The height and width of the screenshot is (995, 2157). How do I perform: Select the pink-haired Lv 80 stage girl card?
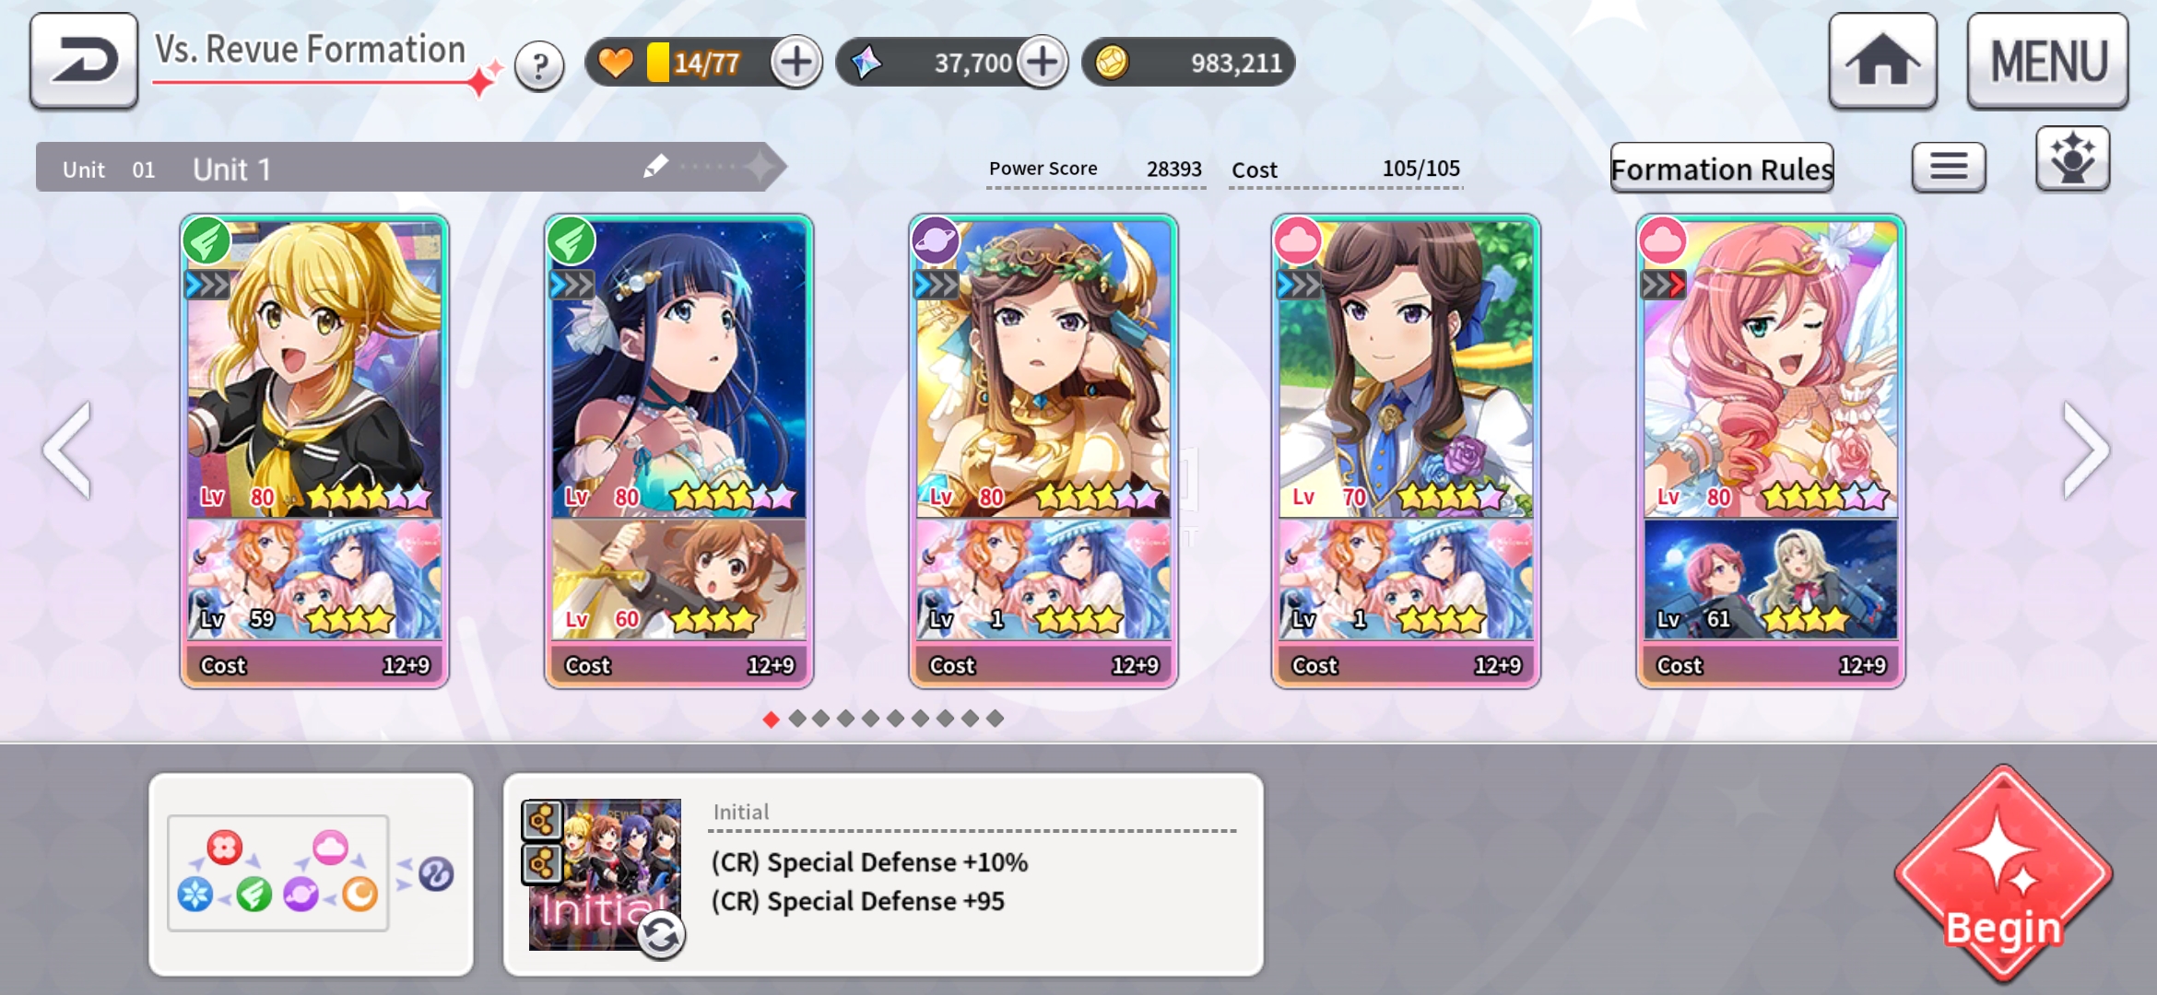pyautogui.click(x=1770, y=451)
